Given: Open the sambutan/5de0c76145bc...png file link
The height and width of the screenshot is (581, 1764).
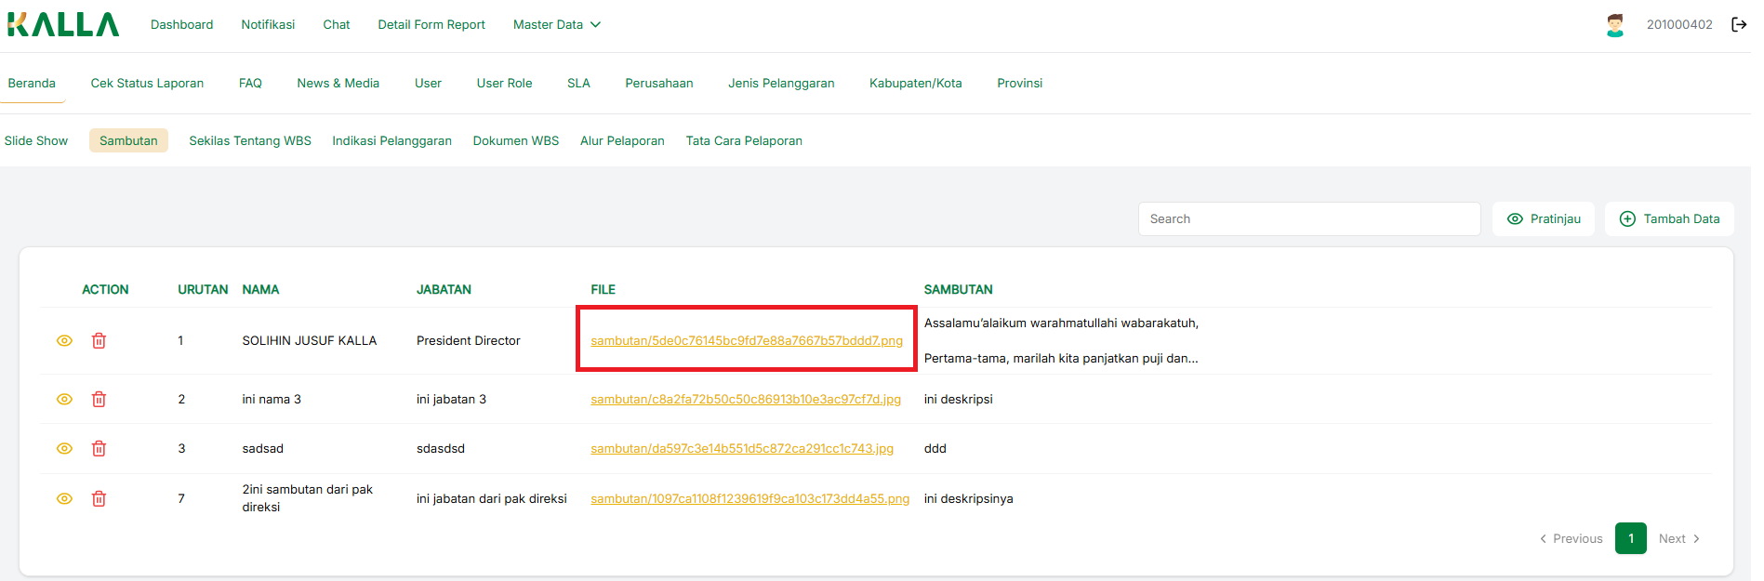Looking at the screenshot, I should pyautogui.click(x=746, y=341).
